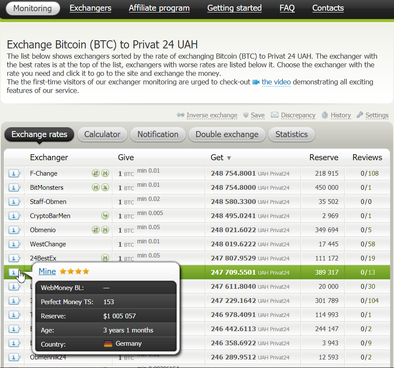This screenshot has height=368, width=394.
Task: Click CryptoBarMen exchanger name
Action: point(50,216)
